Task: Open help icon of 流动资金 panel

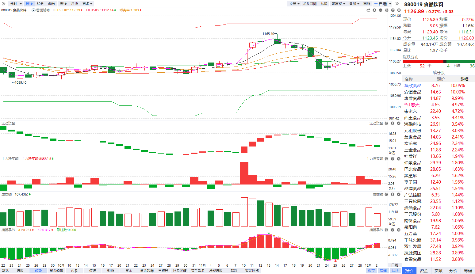Action: click(x=393, y=123)
